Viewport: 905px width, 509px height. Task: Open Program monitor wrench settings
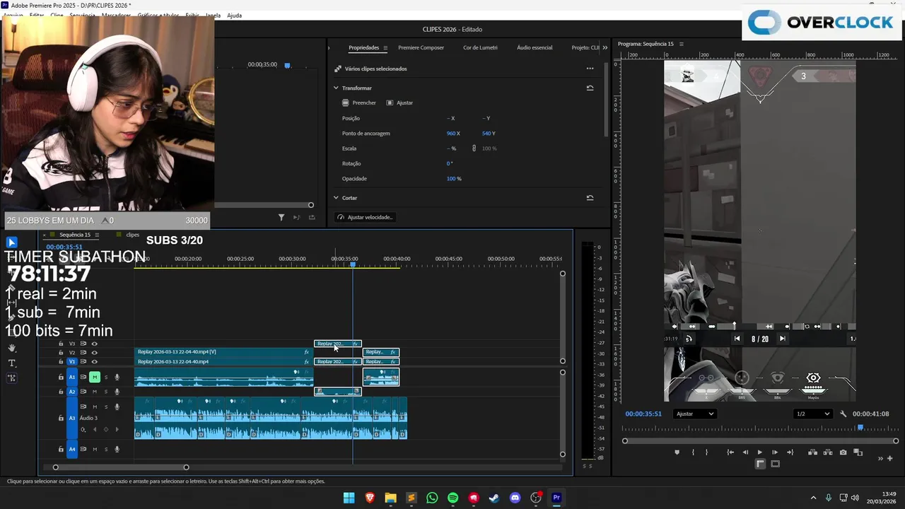[843, 414]
